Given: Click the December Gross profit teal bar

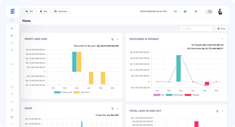Looking at the screenshot, I should [74, 62].
